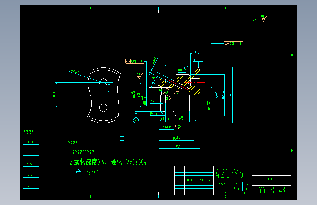Click the 2.0 dimension text
Image resolution: width=317 pixels, height=205 pixels.
click(x=153, y=101)
